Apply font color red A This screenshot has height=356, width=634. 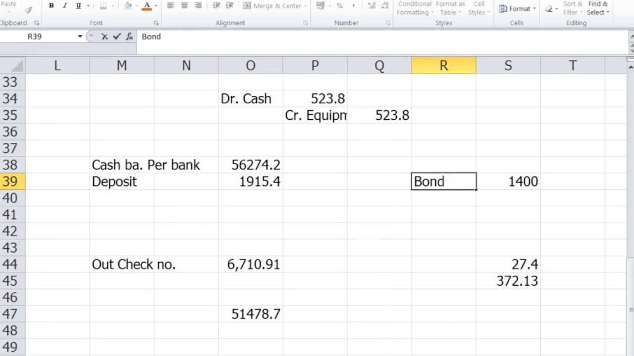147,6
